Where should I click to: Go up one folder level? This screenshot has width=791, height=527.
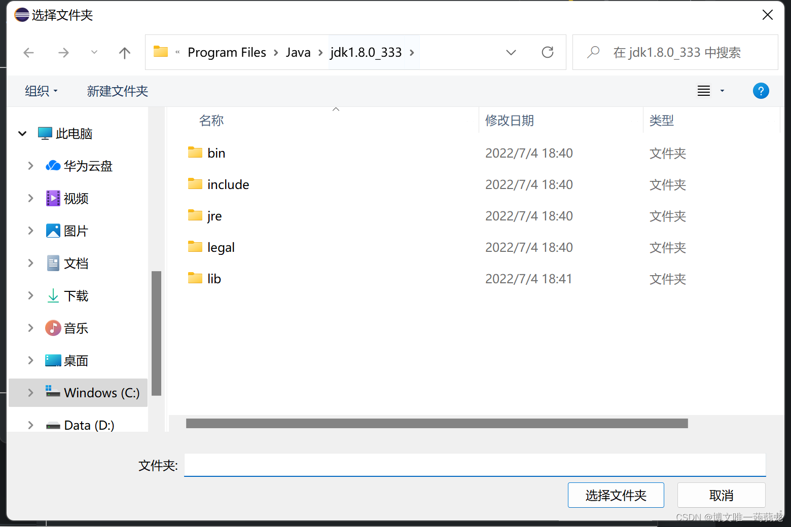[x=125, y=53]
